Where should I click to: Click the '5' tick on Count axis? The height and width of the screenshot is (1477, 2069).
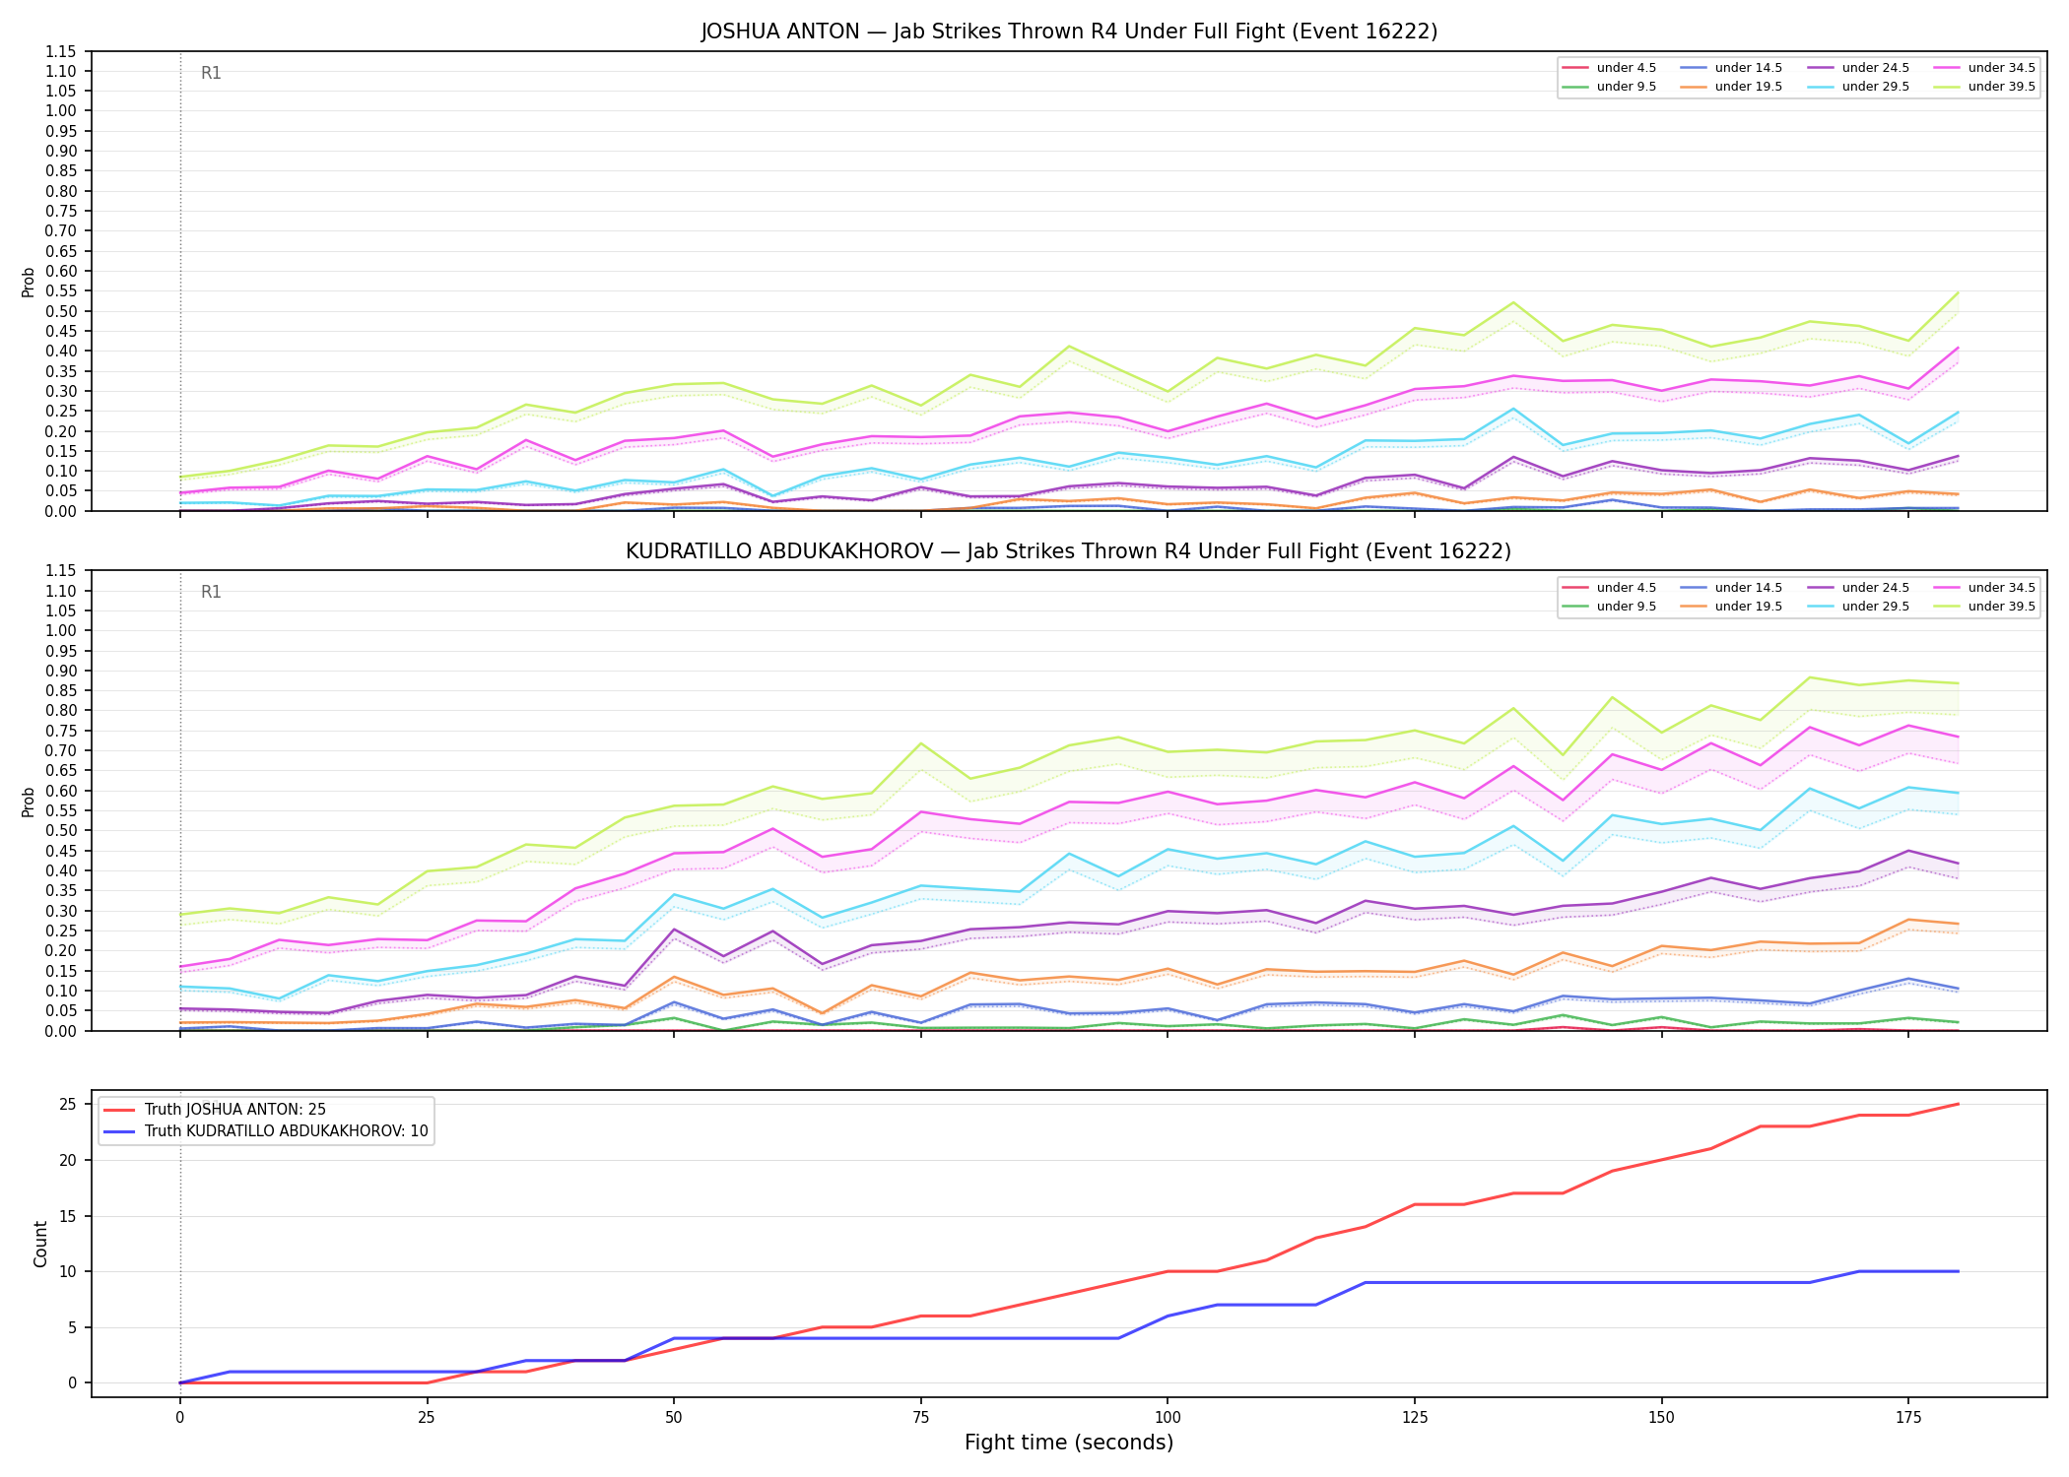coord(72,1327)
